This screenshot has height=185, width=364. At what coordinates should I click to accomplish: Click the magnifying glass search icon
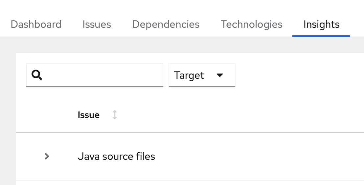tap(37, 76)
